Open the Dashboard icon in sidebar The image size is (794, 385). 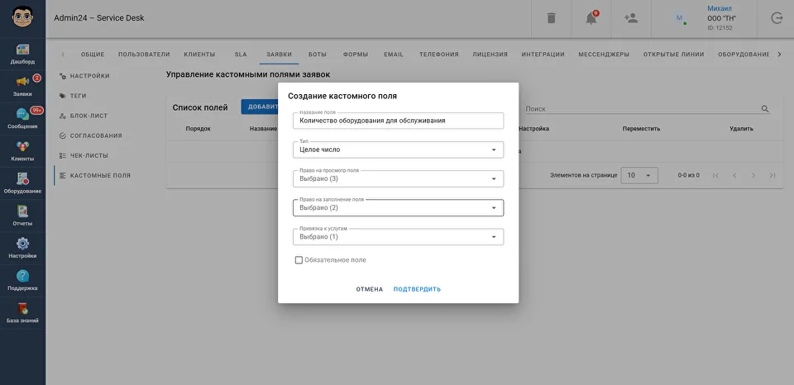tap(23, 52)
